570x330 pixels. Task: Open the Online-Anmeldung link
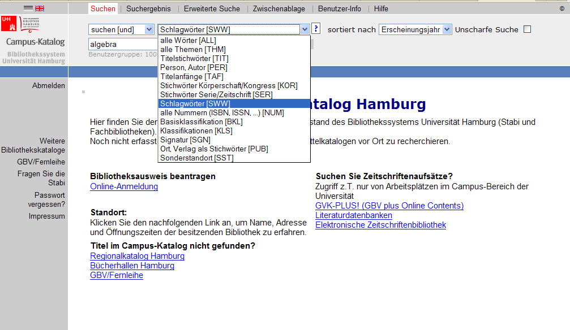[124, 186]
